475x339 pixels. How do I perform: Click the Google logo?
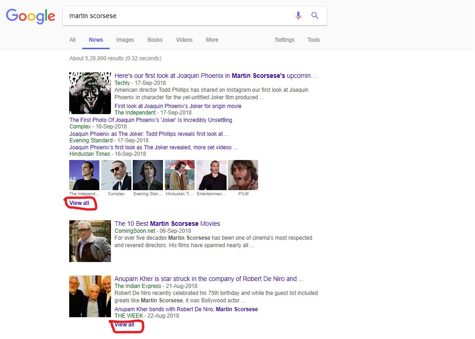(31, 16)
